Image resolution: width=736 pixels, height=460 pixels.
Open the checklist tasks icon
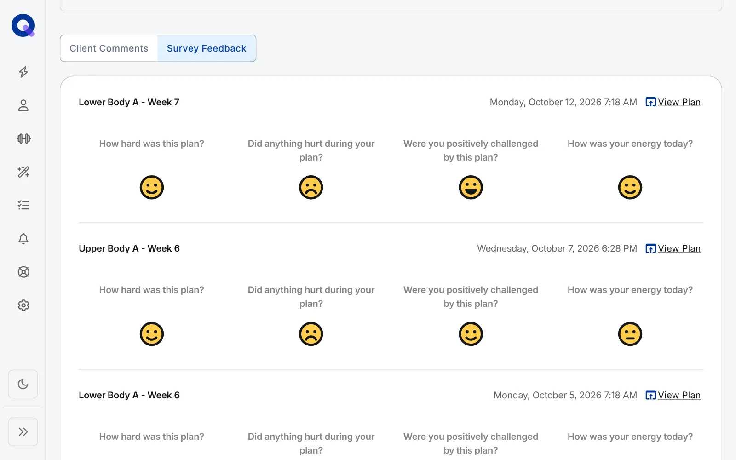point(23,205)
